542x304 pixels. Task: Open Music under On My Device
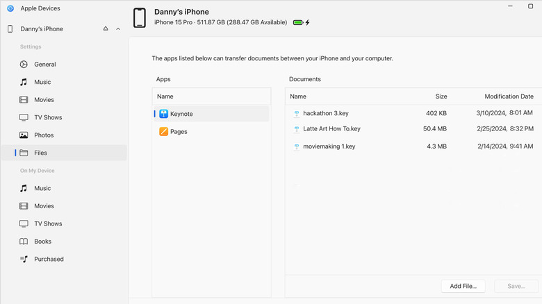[x=42, y=188]
